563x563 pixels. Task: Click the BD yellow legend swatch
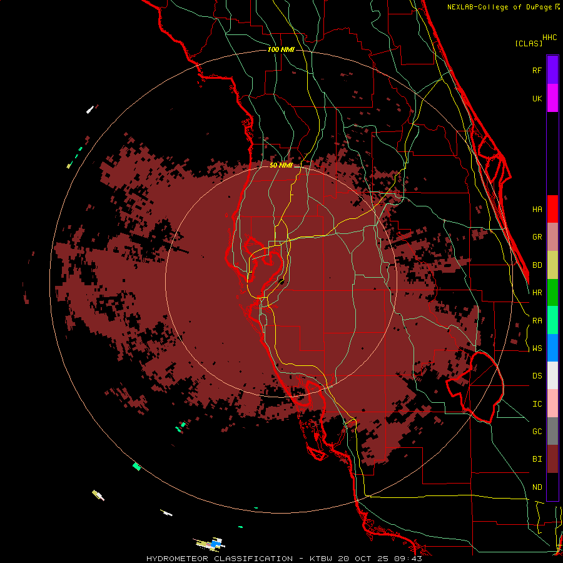(x=552, y=265)
